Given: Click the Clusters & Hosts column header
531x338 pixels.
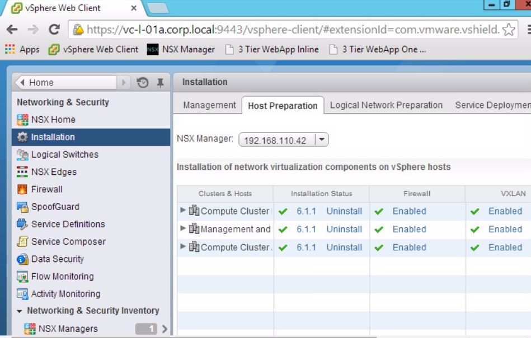Looking at the screenshot, I should click(x=225, y=194).
